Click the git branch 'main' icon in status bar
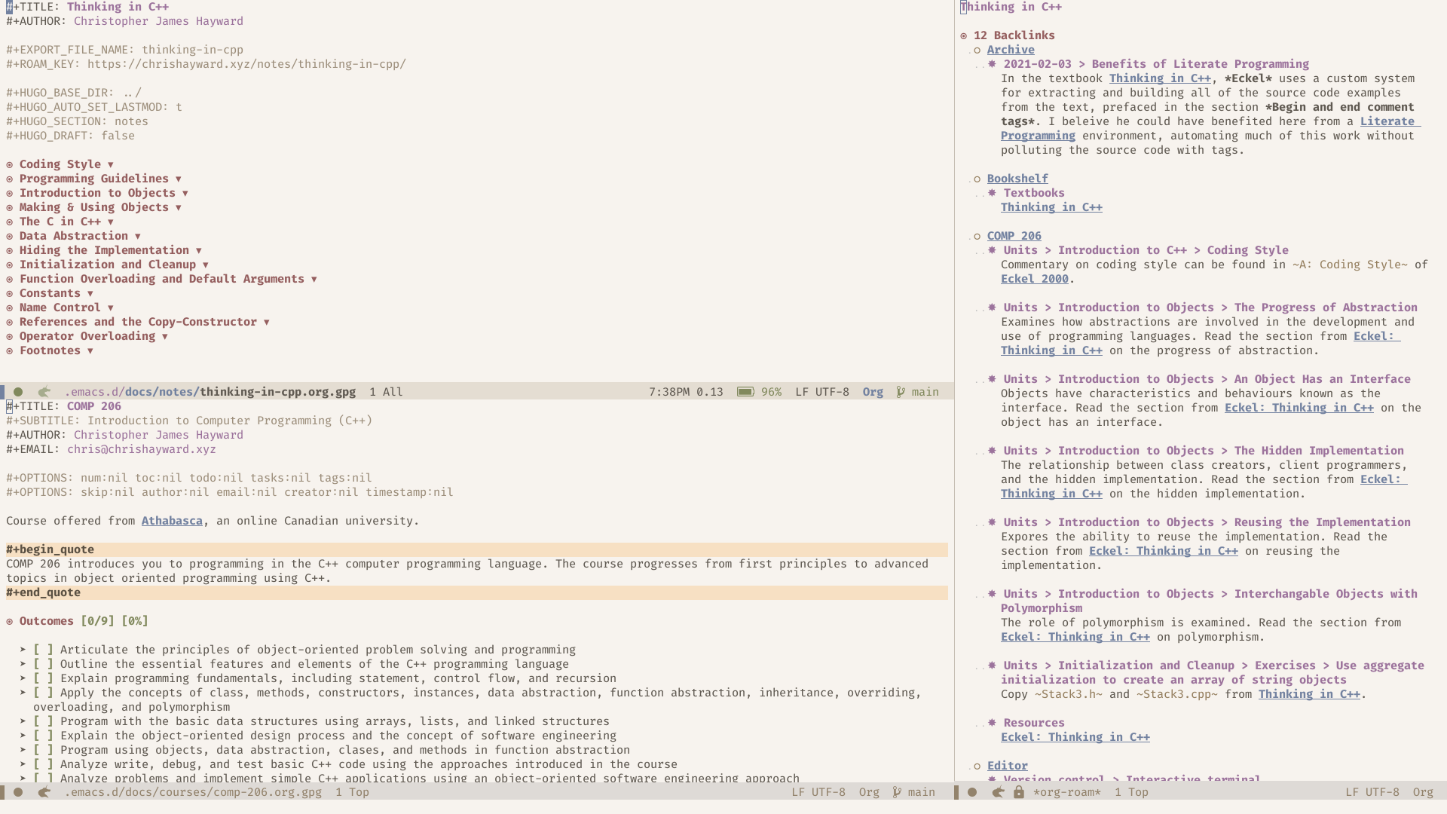The height and width of the screenshot is (814, 1447). 901,390
